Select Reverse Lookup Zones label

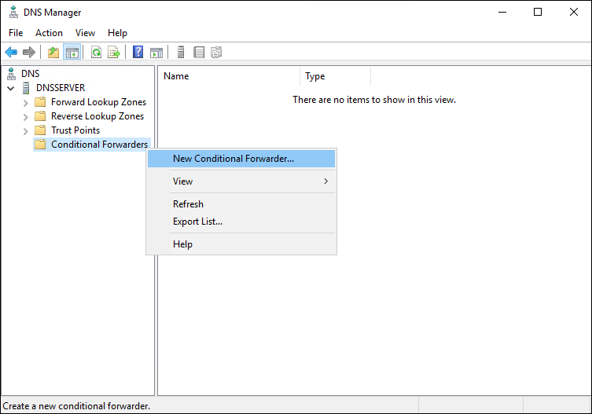click(x=97, y=116)
